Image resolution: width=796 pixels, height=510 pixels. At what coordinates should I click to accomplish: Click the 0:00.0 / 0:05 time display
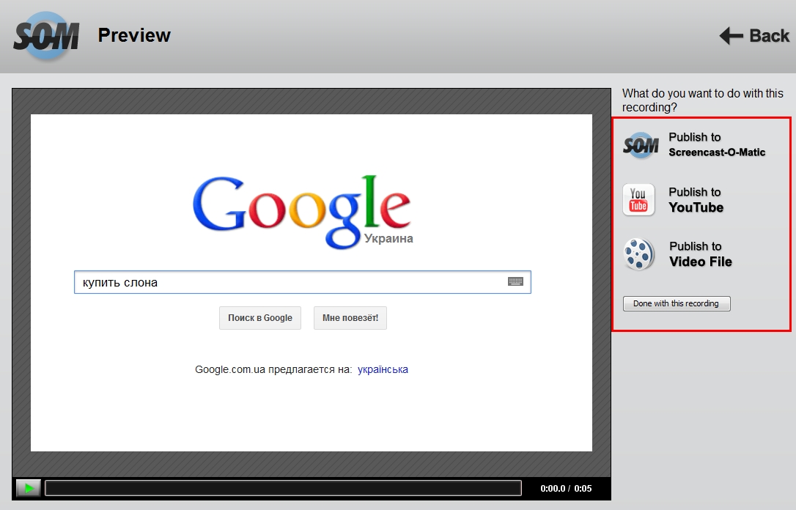coord(566,488)
